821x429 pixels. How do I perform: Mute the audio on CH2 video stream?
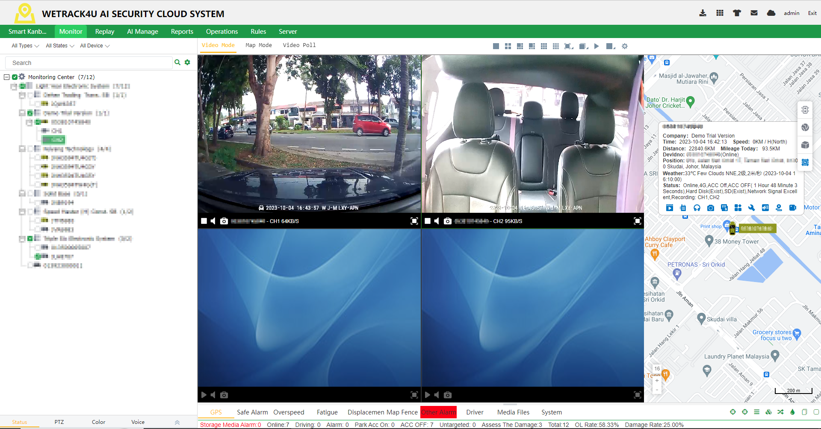click(x=437, y=221)
